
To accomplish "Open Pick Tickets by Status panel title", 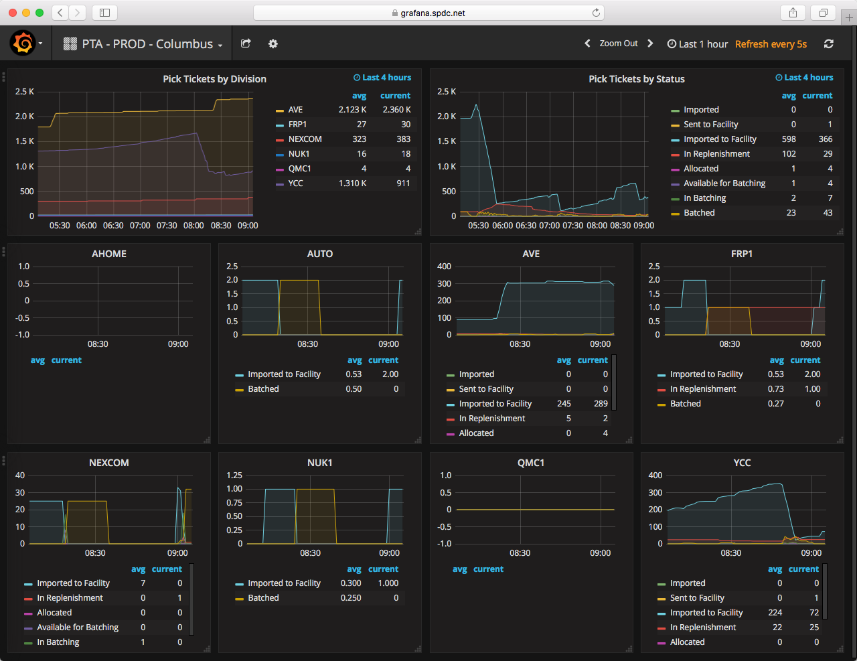I will [x=636, y=79].
